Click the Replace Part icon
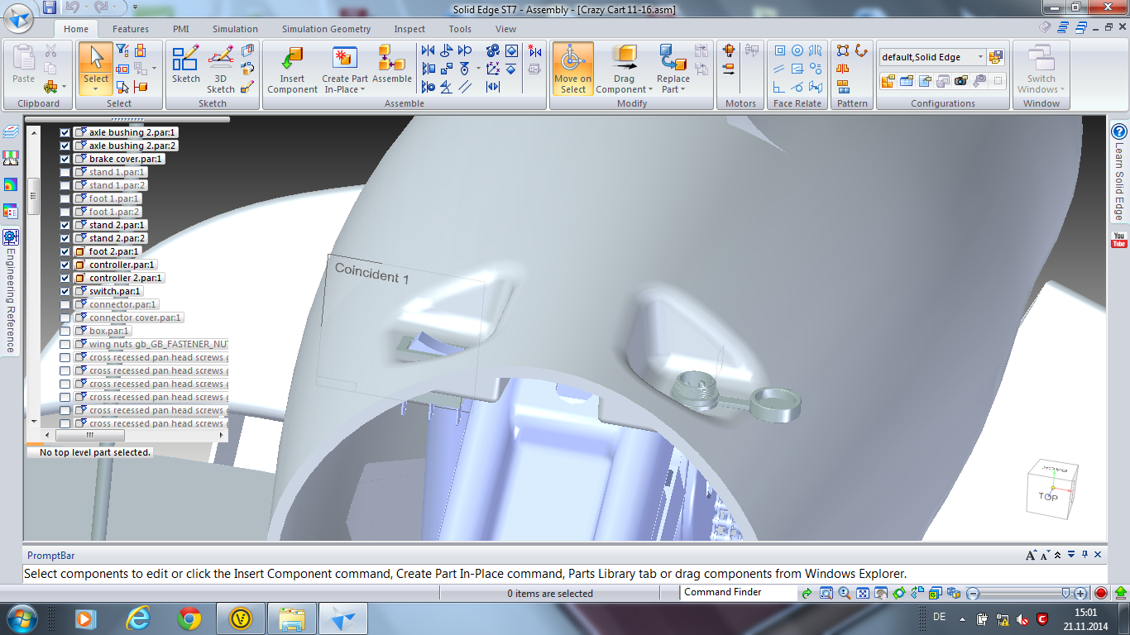1130x635 pixels. tap(673, 58)
